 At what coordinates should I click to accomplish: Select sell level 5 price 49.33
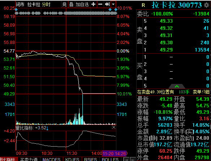[x=166, y=21]
